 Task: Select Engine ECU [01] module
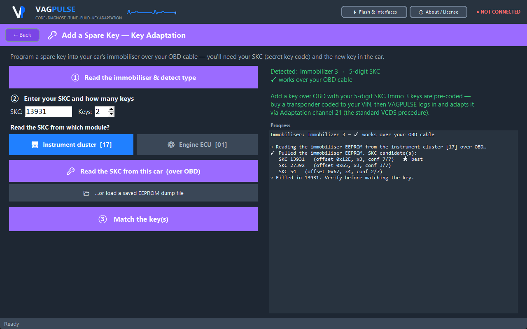[x=197, y=145]
